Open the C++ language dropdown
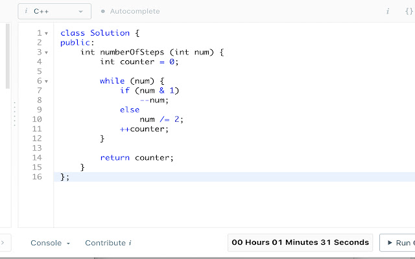Image resolution: width=415 pixels, height=259 pixels. point(54,11)
